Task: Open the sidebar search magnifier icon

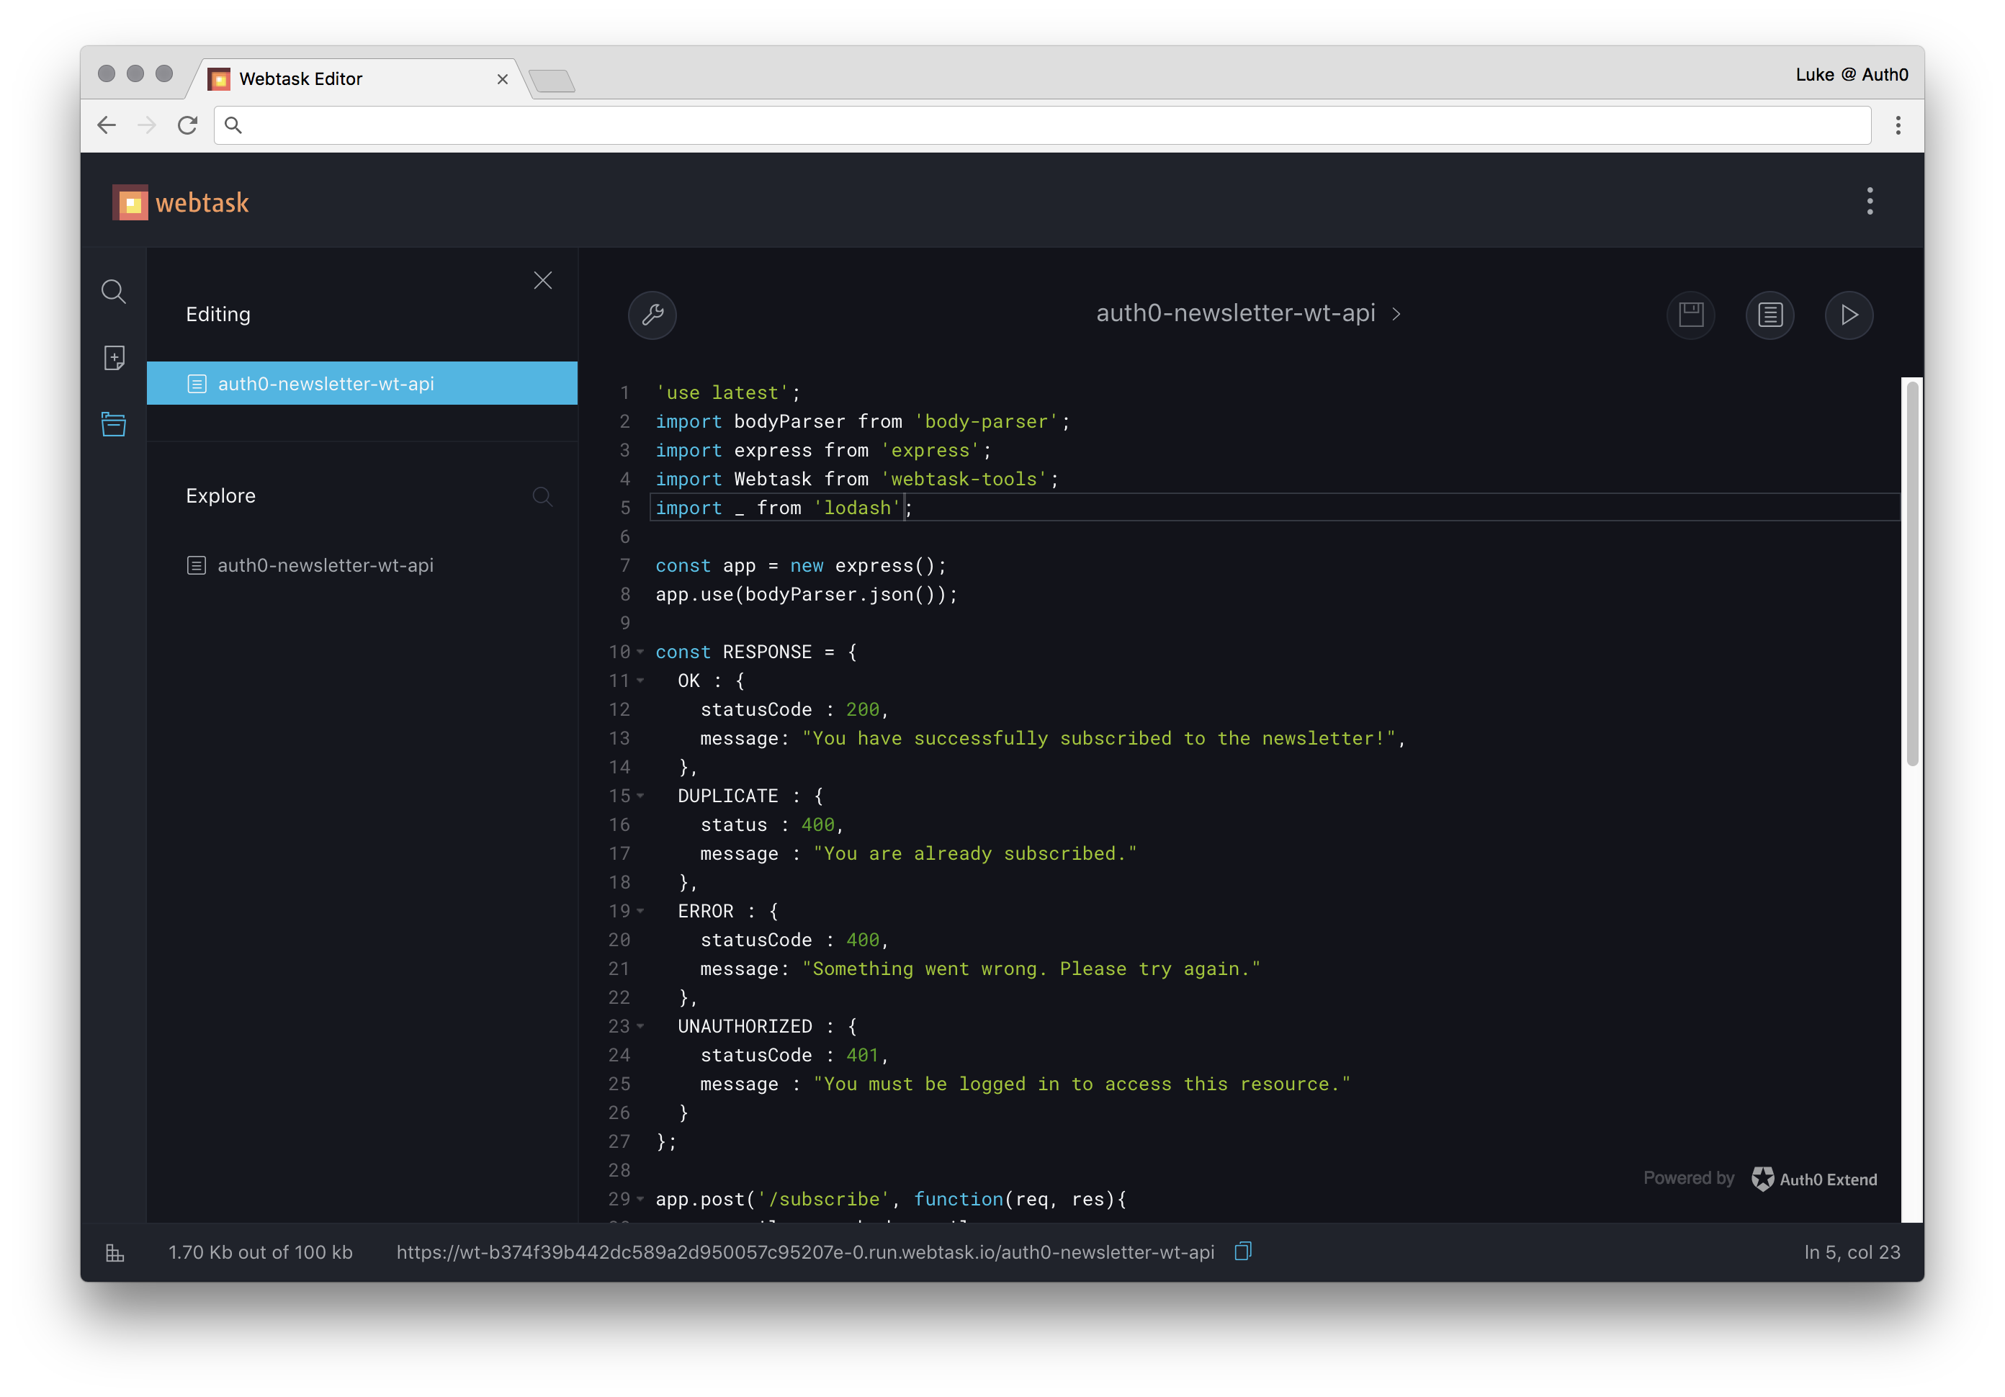Action: pyautogui.click(x=114, y=292)
